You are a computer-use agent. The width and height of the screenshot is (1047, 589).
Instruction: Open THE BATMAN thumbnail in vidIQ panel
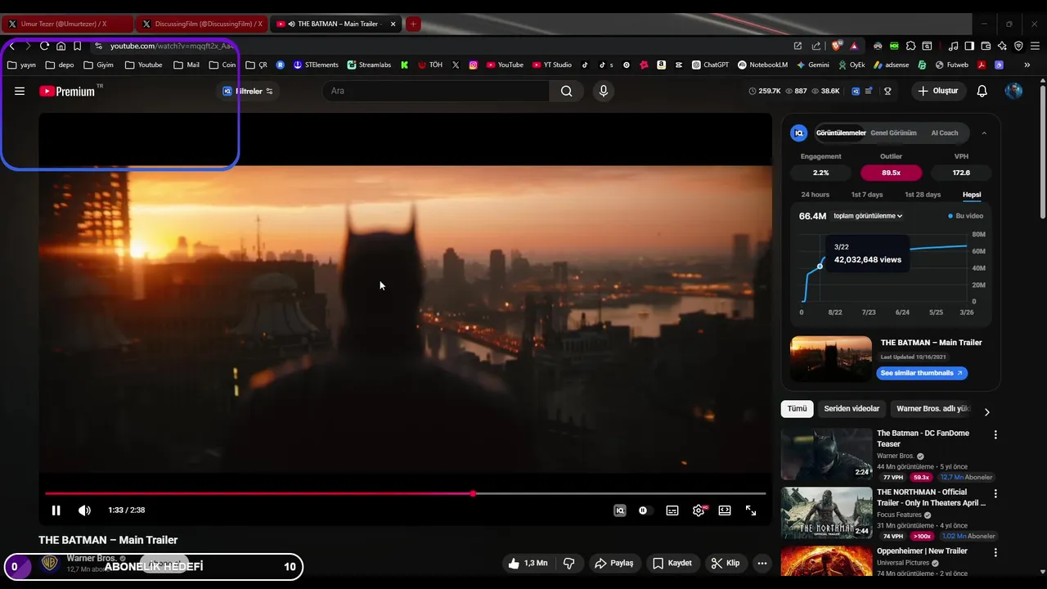831,359
